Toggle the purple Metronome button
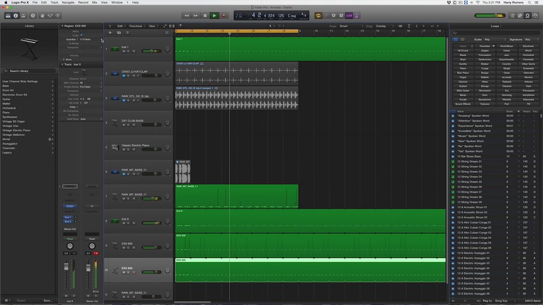 (356, 16)
